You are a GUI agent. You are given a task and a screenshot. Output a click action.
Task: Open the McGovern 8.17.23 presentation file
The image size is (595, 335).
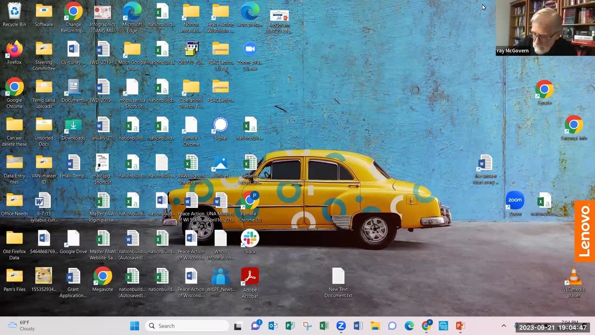[279, 21]
